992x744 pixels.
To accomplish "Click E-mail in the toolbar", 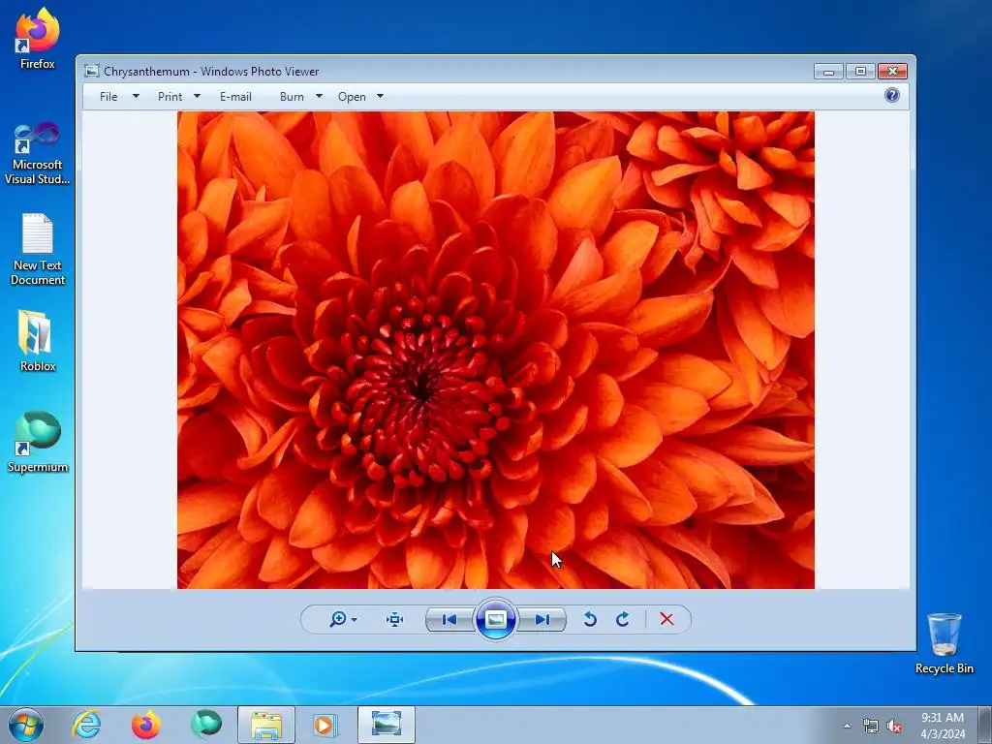I will pos(235,97).
